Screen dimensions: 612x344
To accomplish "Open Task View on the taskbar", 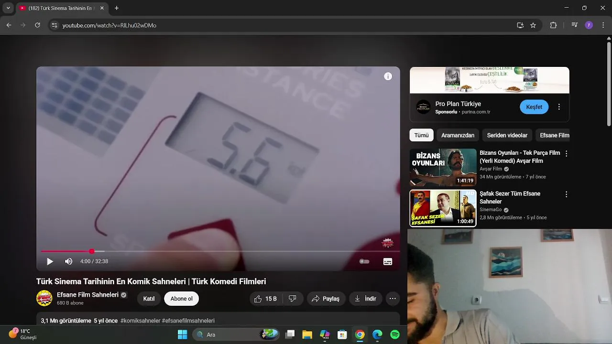I will click(290, 334).
